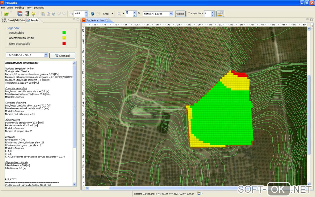Increase the Transparency value with the up arrow
Screen dimensions: 315x197
point(212,12)
